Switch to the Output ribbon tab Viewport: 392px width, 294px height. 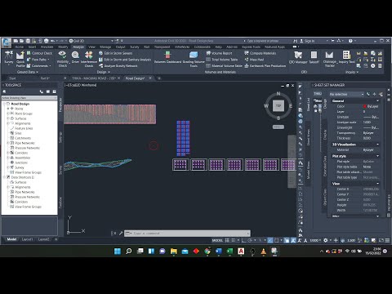click(x=120, y=47)
